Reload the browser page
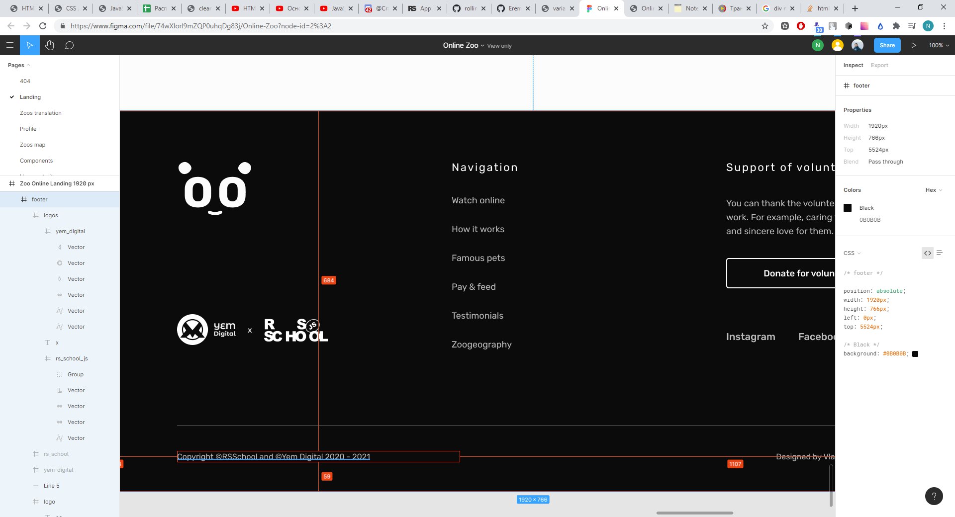The height and width of the screenshot is (517, 955). (x=43, y=26)
